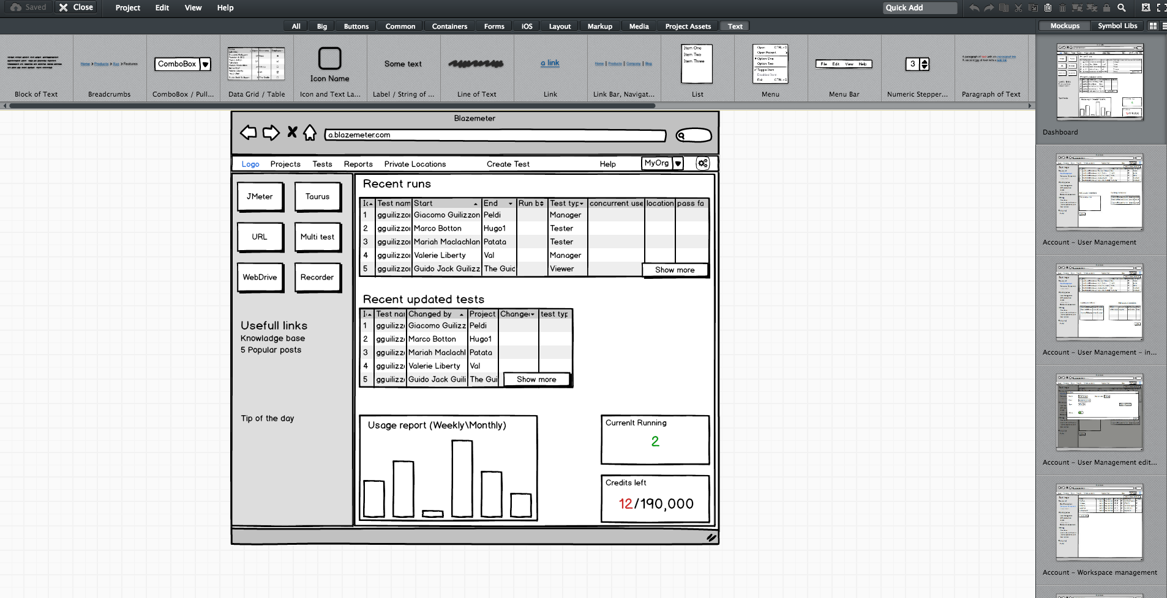Add an Icon and Text Label control
The image size is (1167, 598).
(x=330, y=68)
